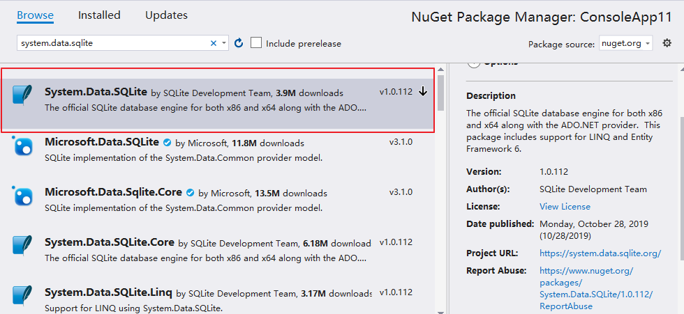
Task: Click v1.0.112 version of System.Data.SQLite.Core
Action: 396,242
